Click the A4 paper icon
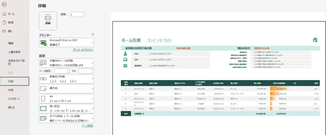This screenshot has width=326, height=135. 43,99
